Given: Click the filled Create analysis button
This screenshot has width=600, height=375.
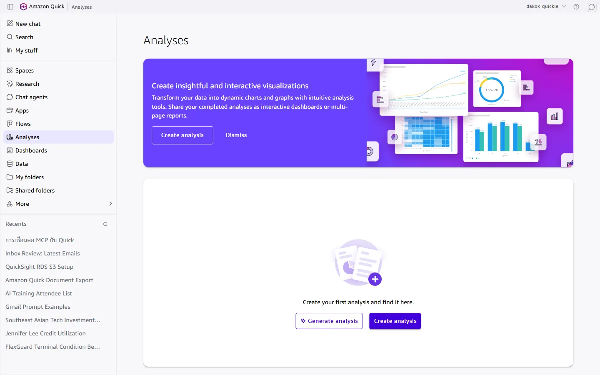Looking at the screenshot, I should (395, 321).
